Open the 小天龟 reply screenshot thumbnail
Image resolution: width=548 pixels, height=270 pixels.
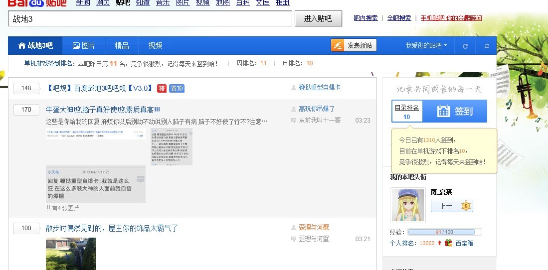(95, 184)
